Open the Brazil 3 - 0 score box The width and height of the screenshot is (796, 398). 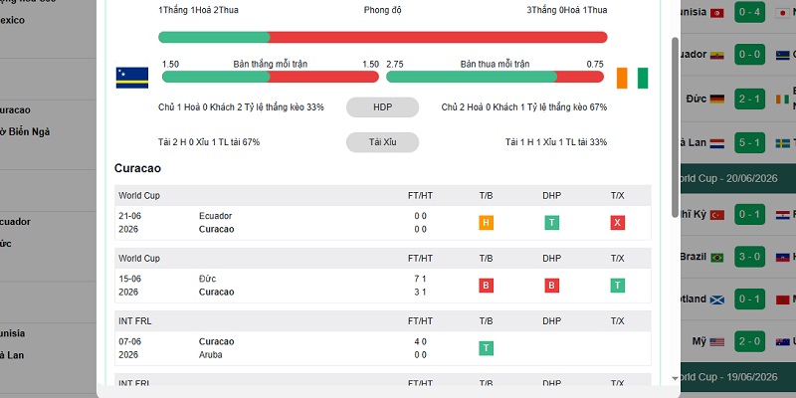tap(749, 257)
